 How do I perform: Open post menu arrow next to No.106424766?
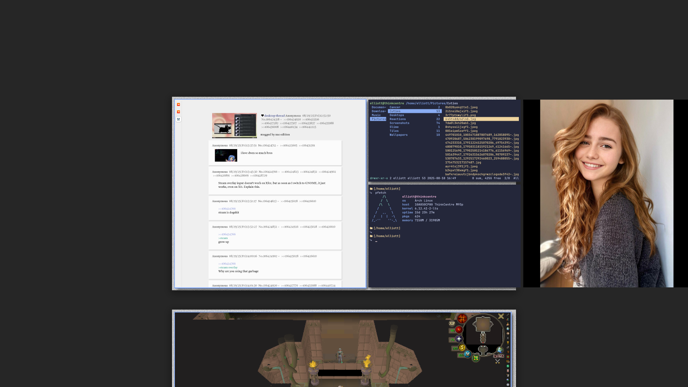(279, 172)
